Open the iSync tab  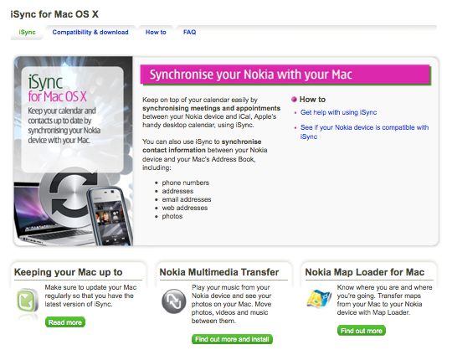click(27, 32)
